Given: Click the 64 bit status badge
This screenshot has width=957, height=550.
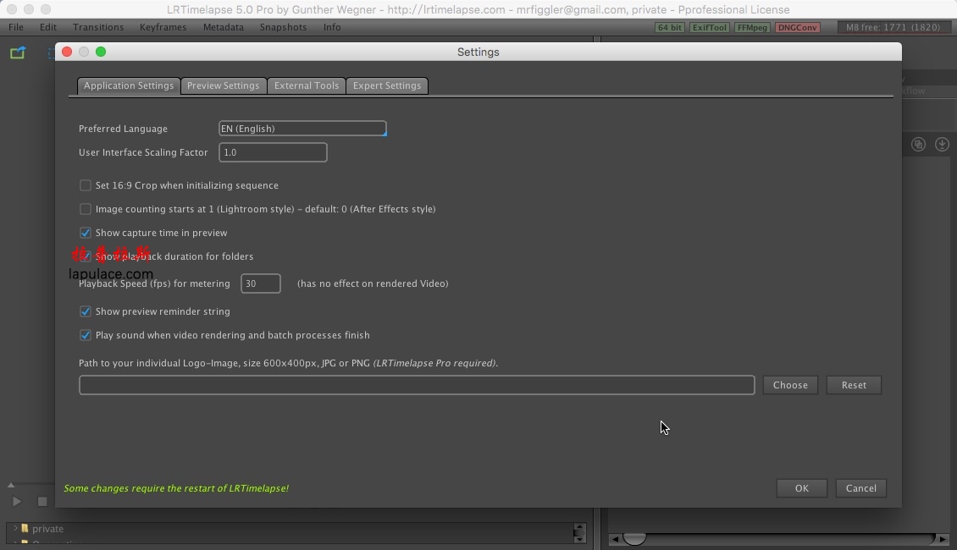Looking at the screenshot, I should [670, 27].
